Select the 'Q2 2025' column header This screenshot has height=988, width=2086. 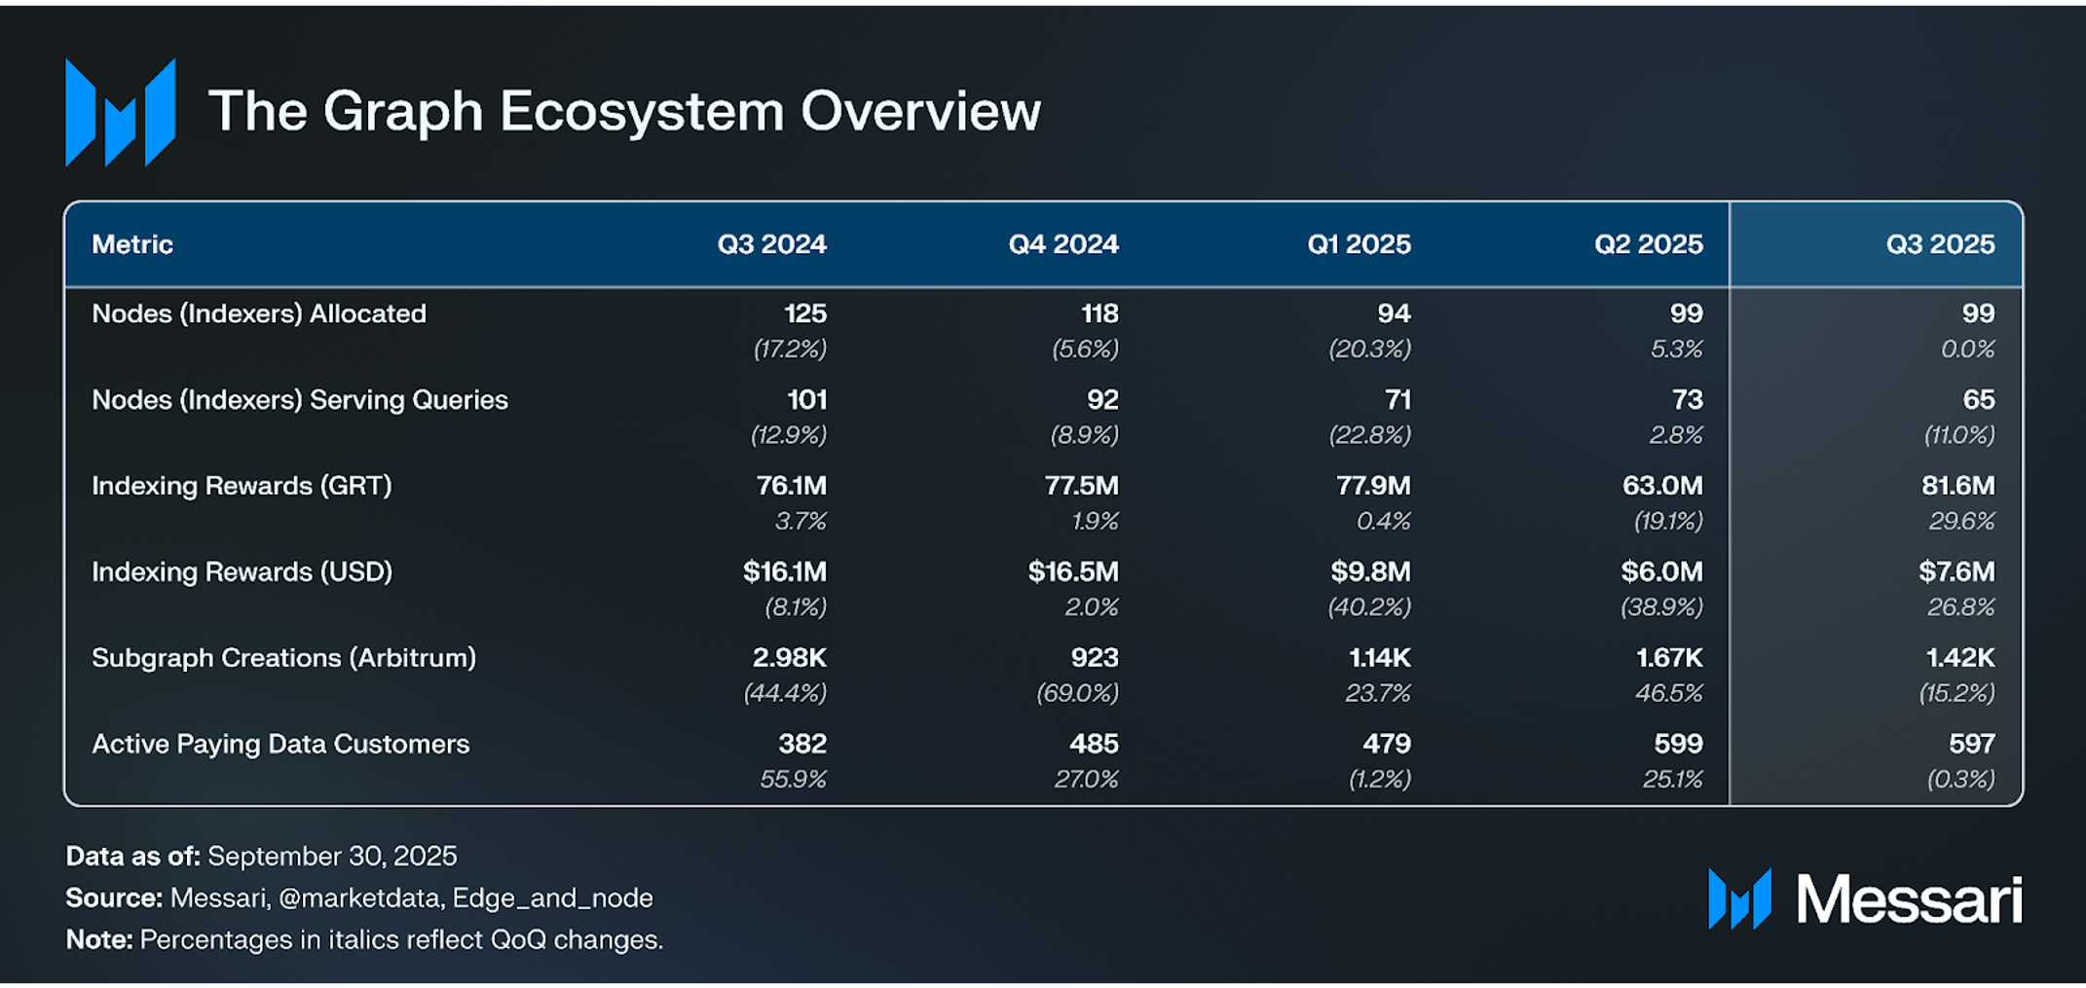pos(1649,244)
